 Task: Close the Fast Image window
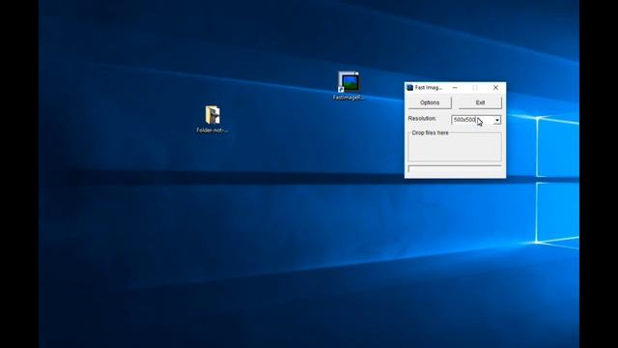pyautogui.click(x=495, y=88)
